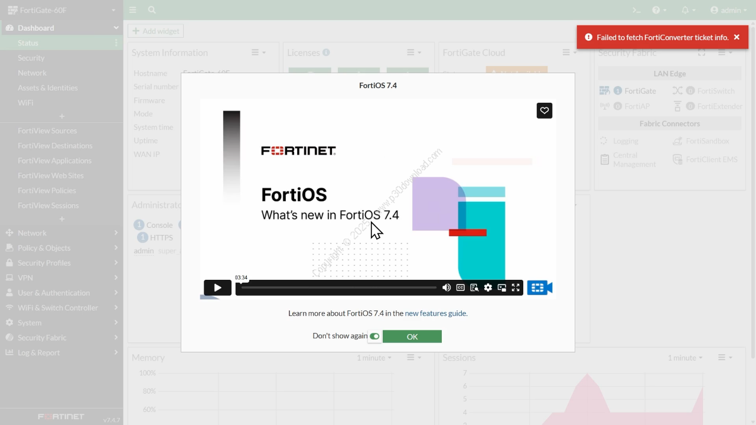Expand the VPN menu
This screenshot has width=756, height=425.
pyautogui.click(x=61, y=277)
